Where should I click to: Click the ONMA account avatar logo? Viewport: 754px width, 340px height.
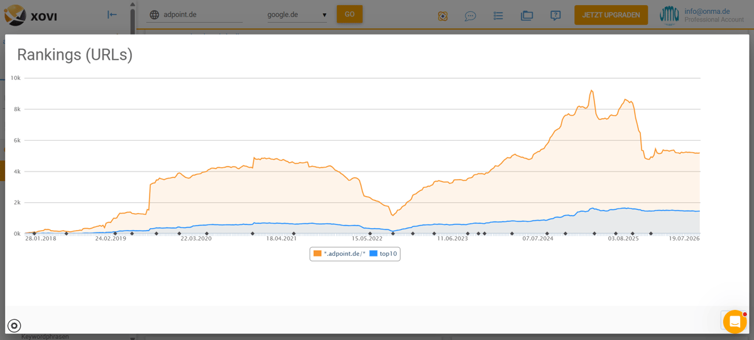pyautogui.click(x=669, y=15)
